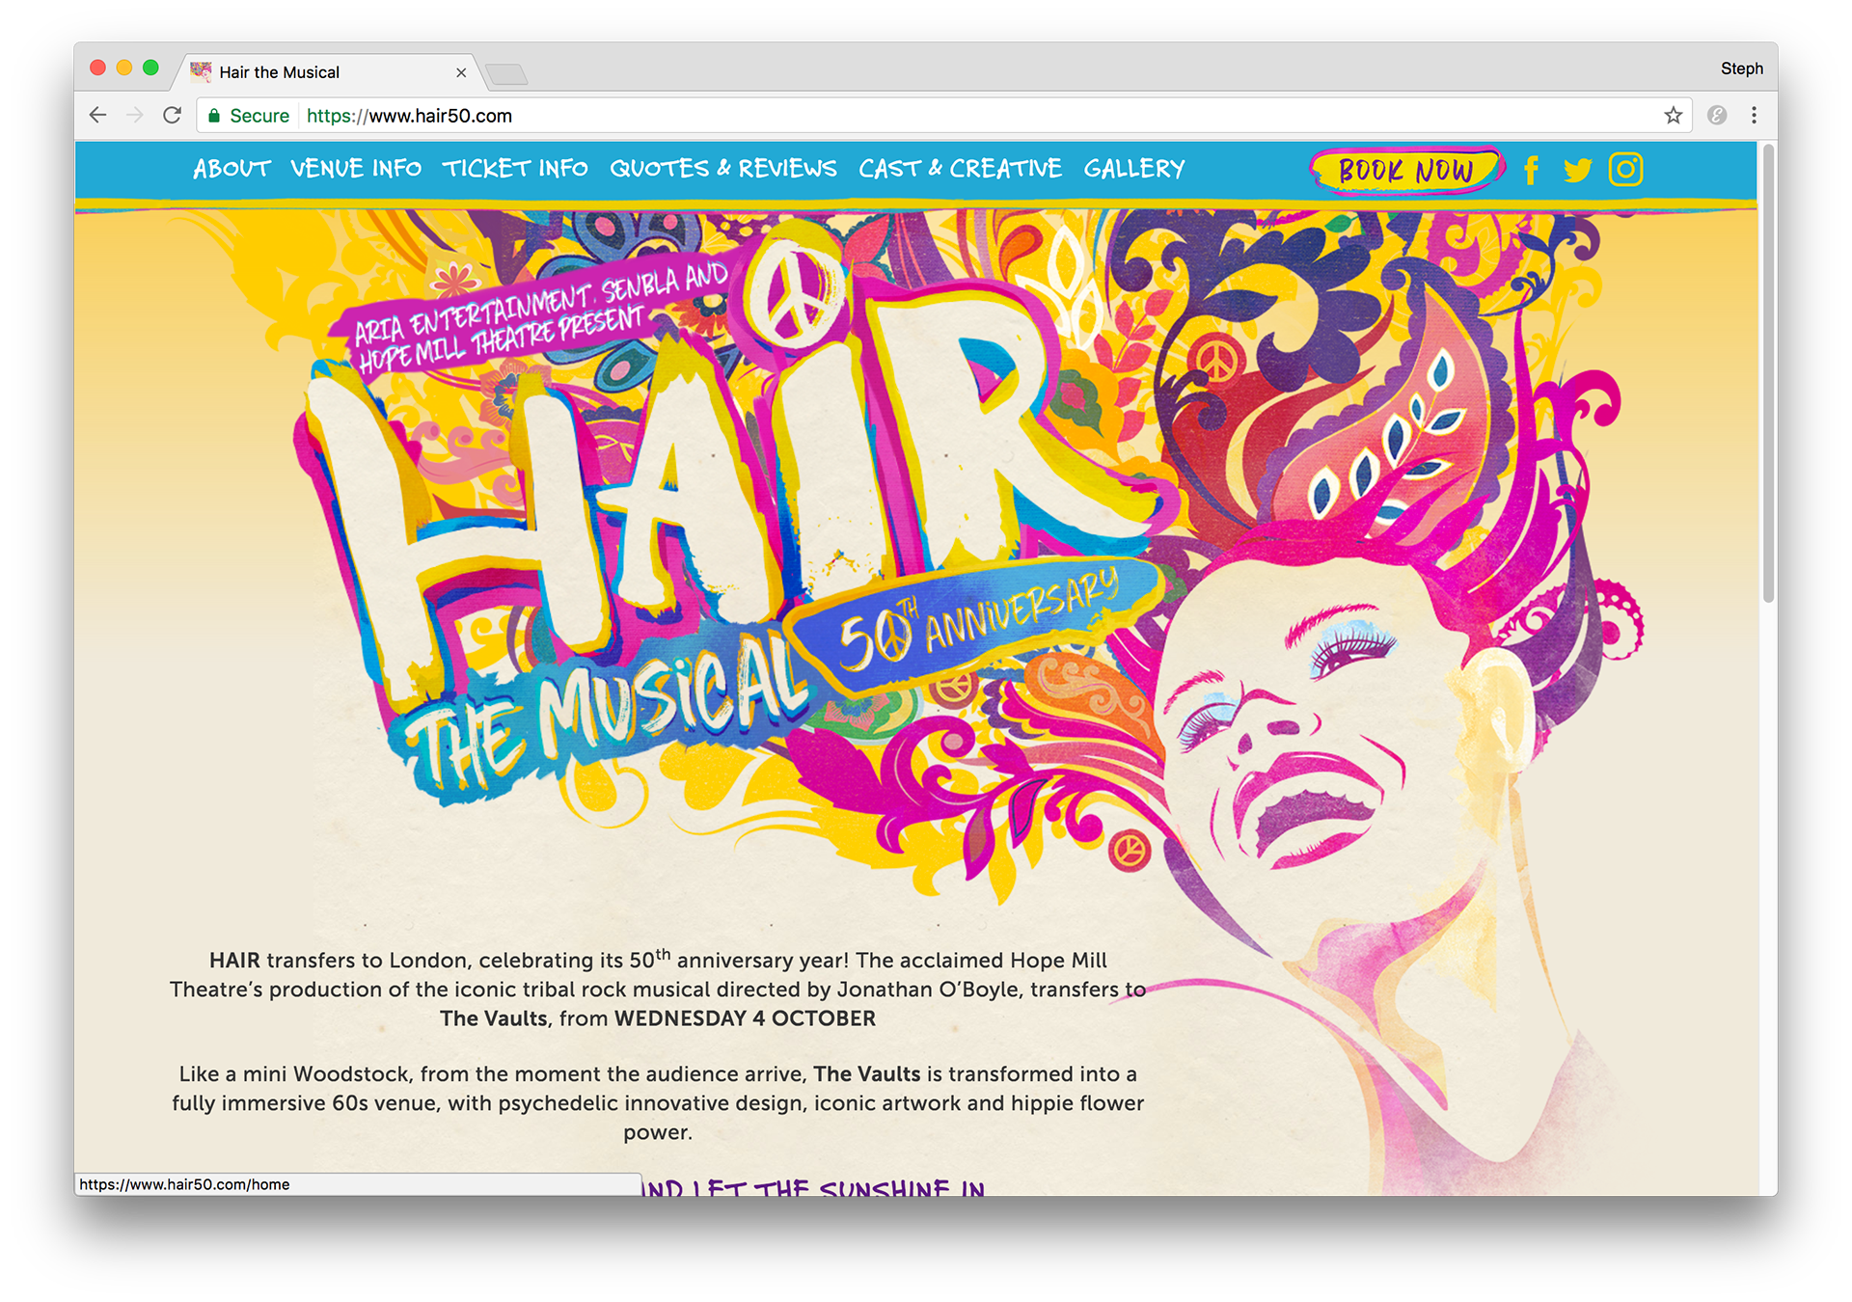The width and height of the screenshot is (1852, 1302).
Task: Open the Instagram icon link
Action: click(x=1626, y=170)
